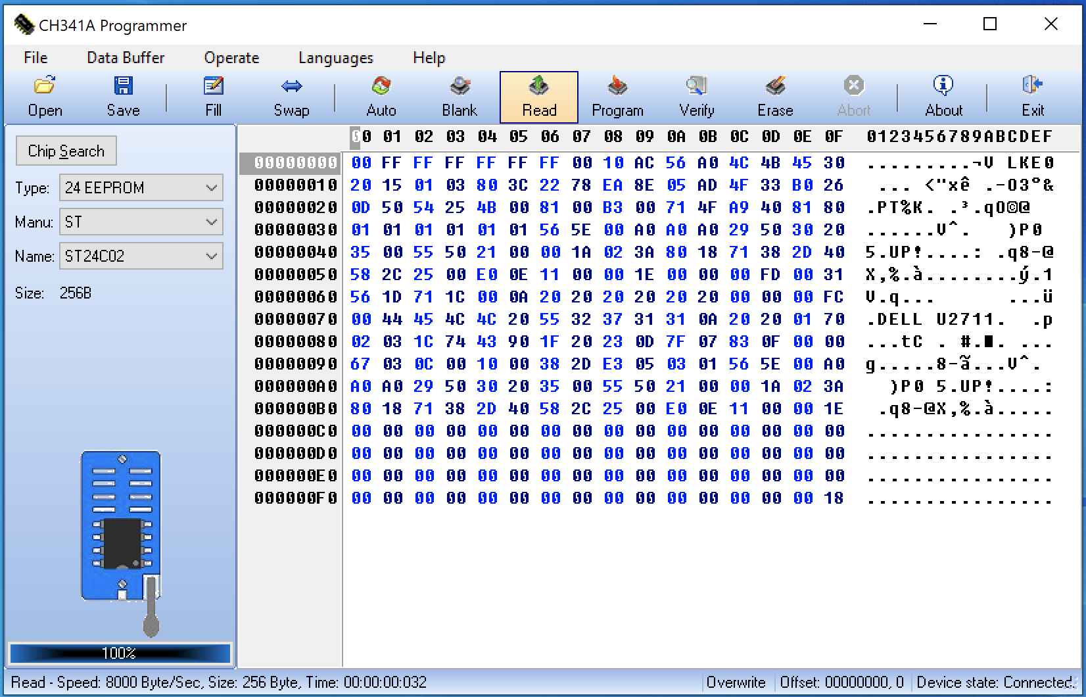The width and height of the screenshot is (1086, 697).
Task: Click byte 18 at end of row F0
Action: (834, 498)
